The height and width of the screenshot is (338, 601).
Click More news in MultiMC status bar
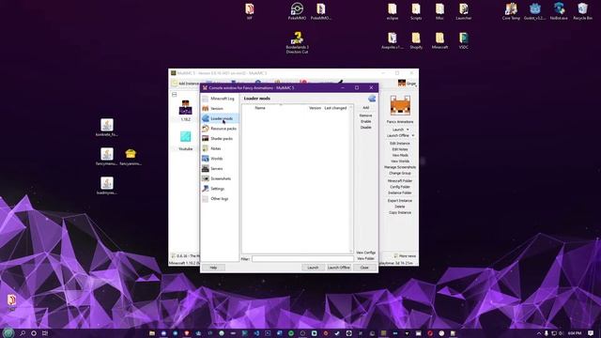click(x=405, y=255)
